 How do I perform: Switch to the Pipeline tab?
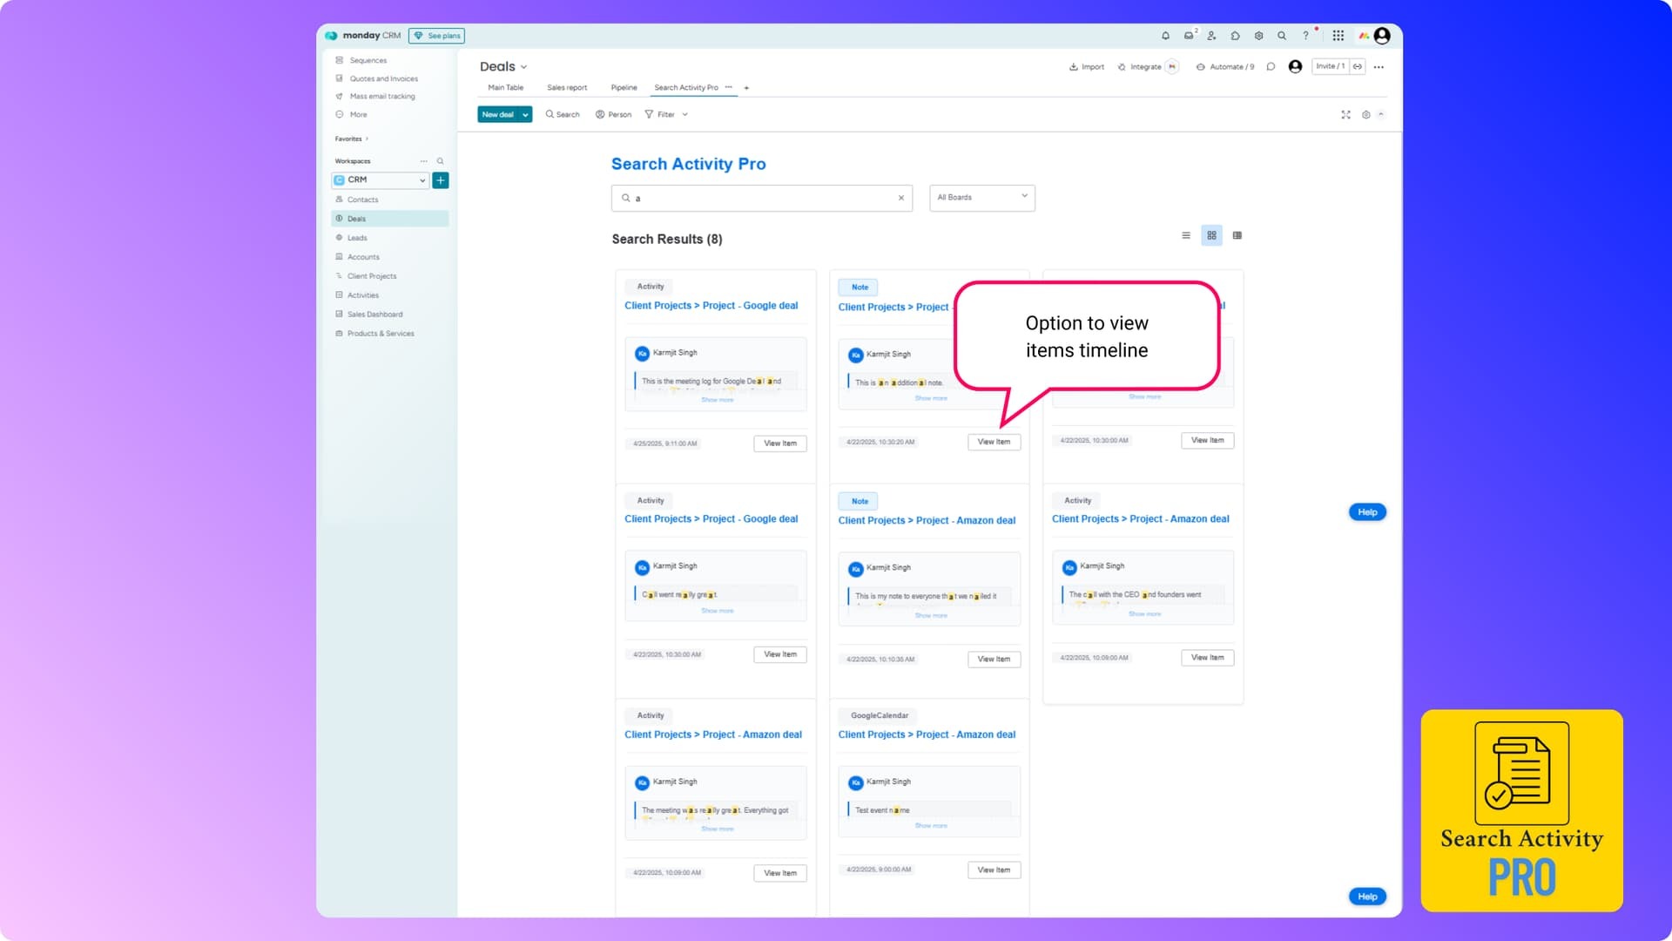tap(624, 88)
